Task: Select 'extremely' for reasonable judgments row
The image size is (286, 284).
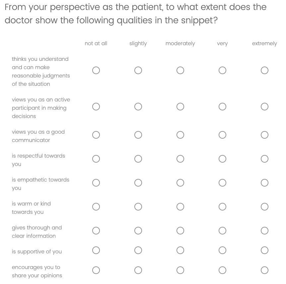Action: (264, 71)
